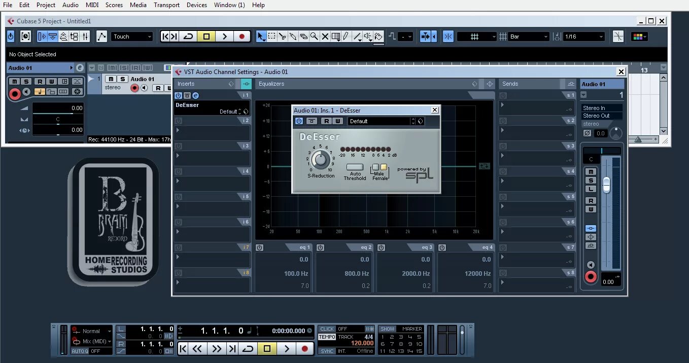Click Rewind on the transport panel
The image size is (689, 363).
[197, 349]
